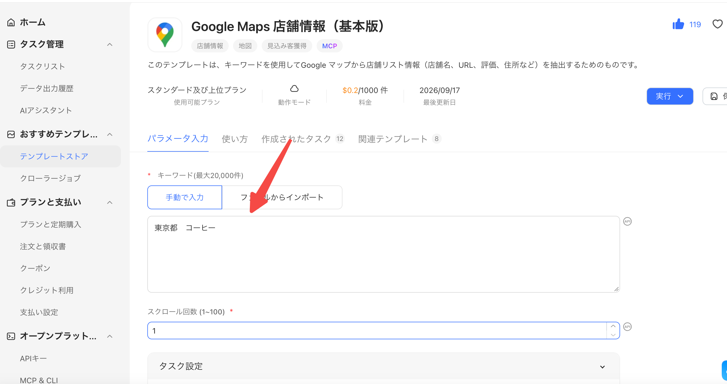The image size is (727, 384).
Task: Open クローラージョブ in the sidebar
Action: [x=50, y=178]
